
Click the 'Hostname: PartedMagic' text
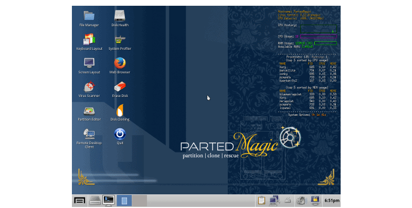pos(294,12)
